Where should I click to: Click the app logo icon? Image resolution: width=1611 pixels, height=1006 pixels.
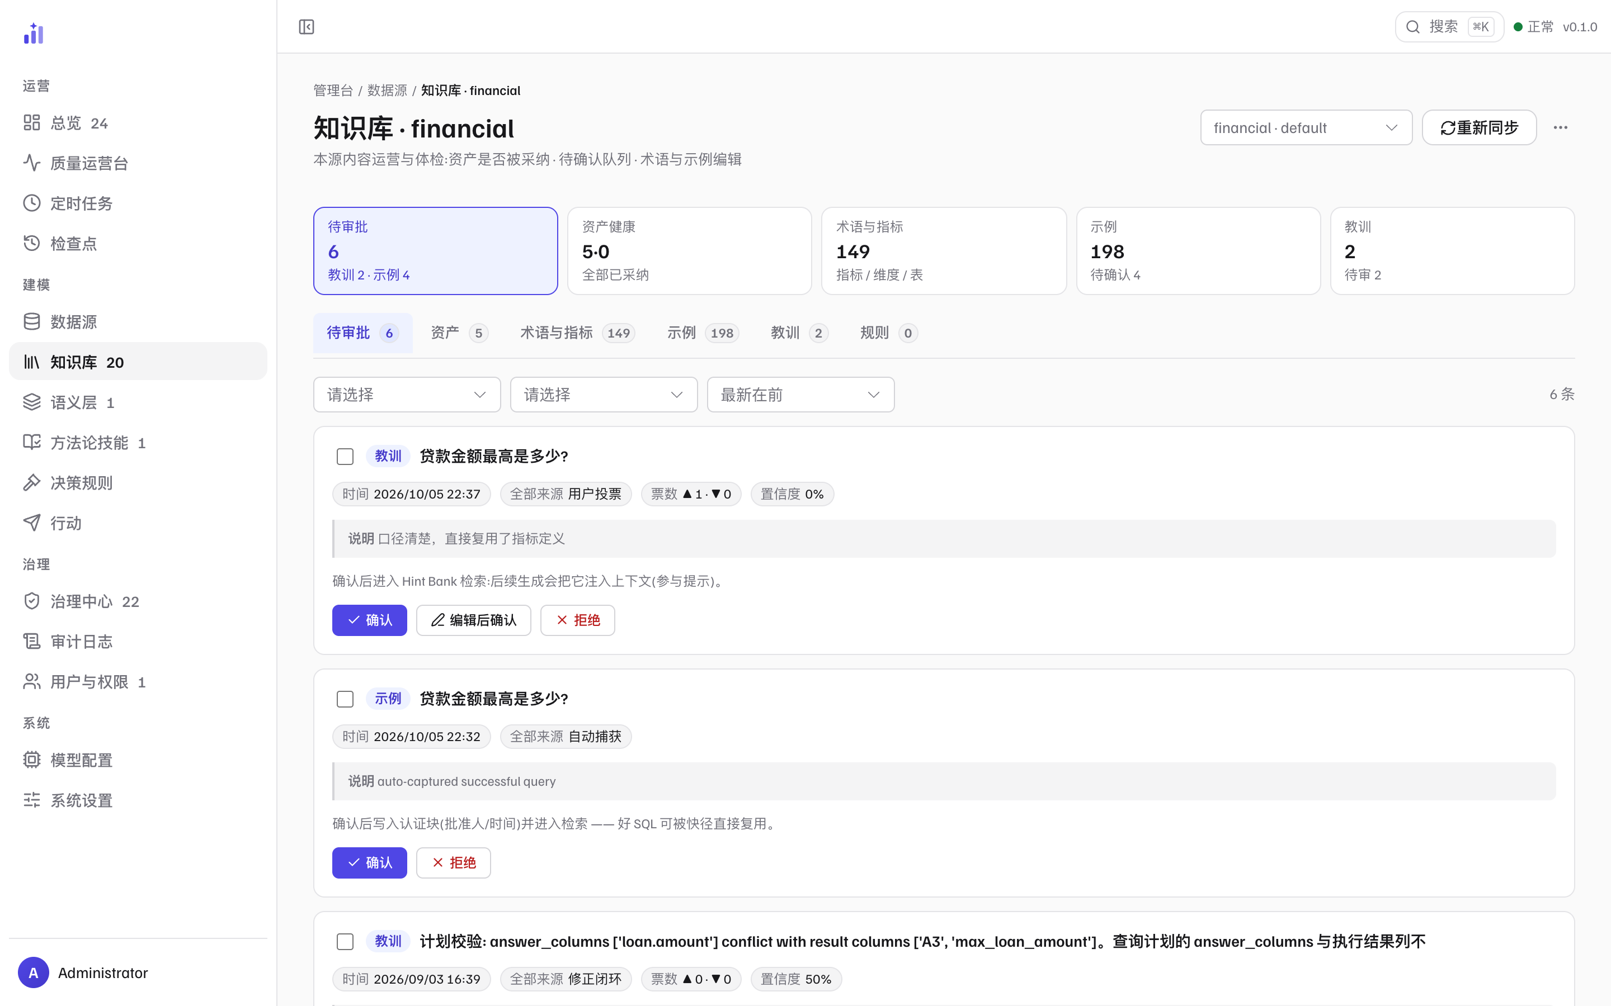pos(34,34)
